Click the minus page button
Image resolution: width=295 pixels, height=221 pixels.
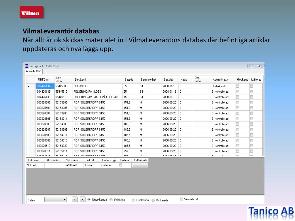[75, 200]
